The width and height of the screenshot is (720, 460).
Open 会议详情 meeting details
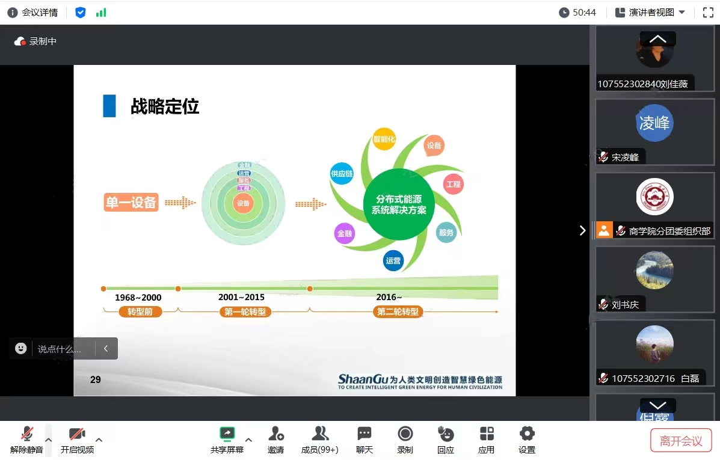click(x=33, y=13)
